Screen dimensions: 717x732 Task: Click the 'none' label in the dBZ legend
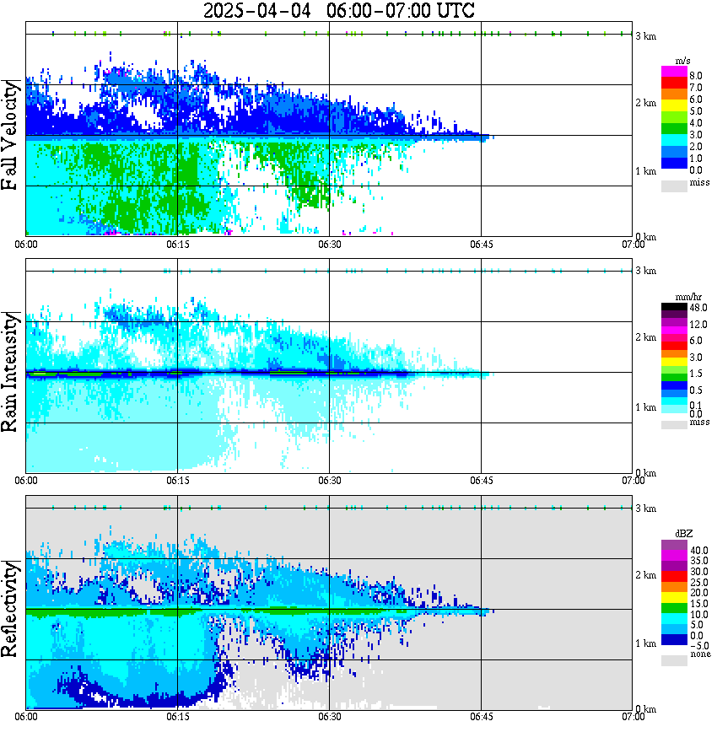(x=700, y=654)
